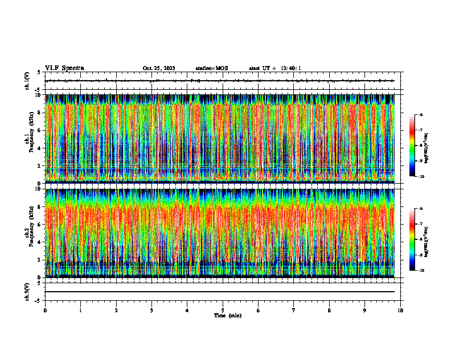Click time axis tick label "5"
This screenshot has width=451, height=348.
coord(223,310)
